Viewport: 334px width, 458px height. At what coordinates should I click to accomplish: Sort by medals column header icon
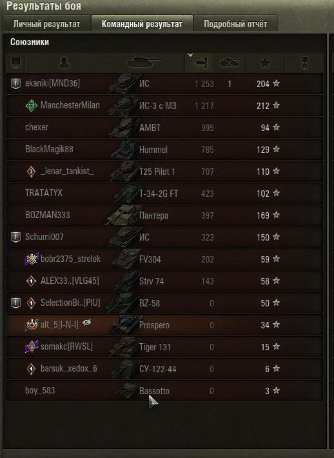[304, 63]
